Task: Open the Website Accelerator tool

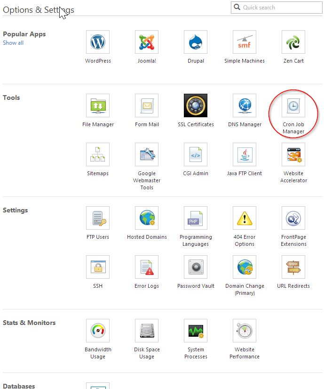Action: tap(293, 154)
